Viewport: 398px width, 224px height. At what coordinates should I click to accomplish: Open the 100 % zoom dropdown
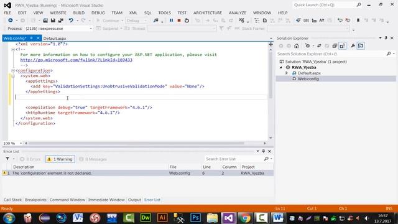point(21,143)
